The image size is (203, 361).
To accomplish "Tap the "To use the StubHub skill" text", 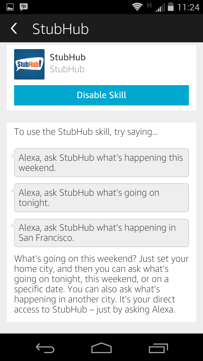I will pyautogui.click(x=86, y=132).
